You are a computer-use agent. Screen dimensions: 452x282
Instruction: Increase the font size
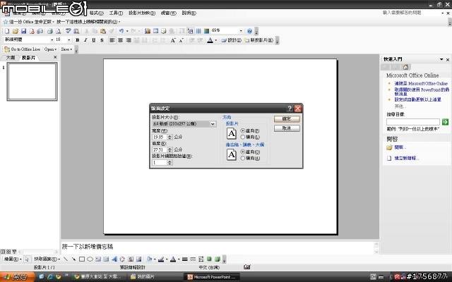[173, 40]
